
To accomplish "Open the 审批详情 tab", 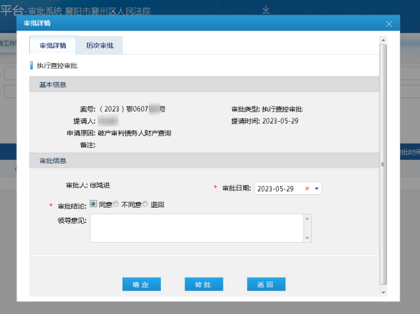I will pyautogui.click(x=53, y=45).
